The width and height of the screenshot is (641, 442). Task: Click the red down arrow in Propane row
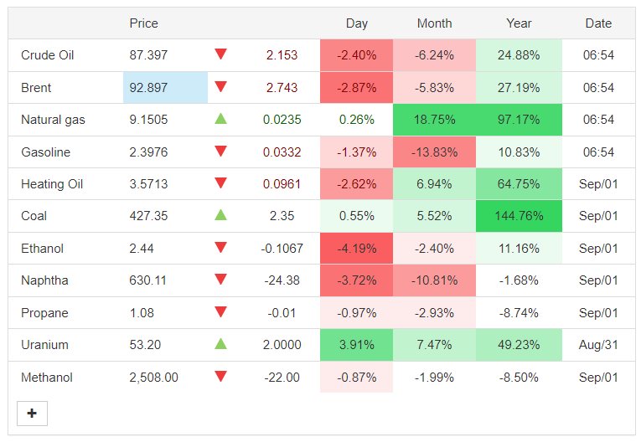point(220,312)
